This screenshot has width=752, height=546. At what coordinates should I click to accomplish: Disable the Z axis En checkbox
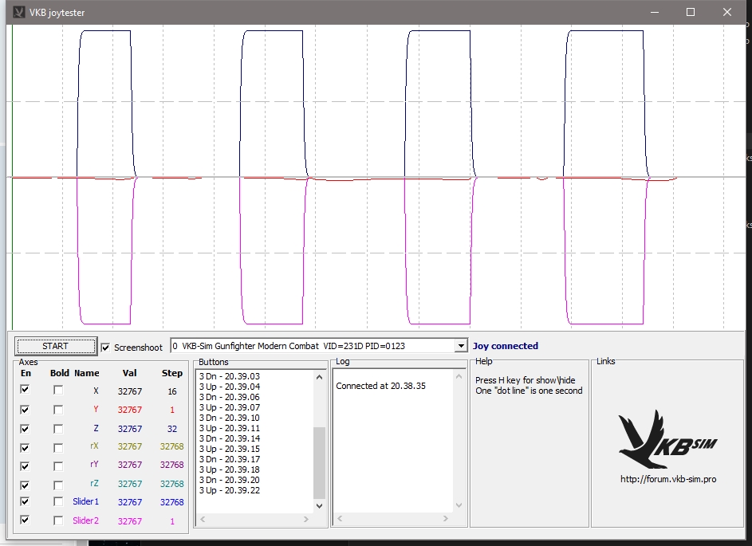click(x=25, y=429)
